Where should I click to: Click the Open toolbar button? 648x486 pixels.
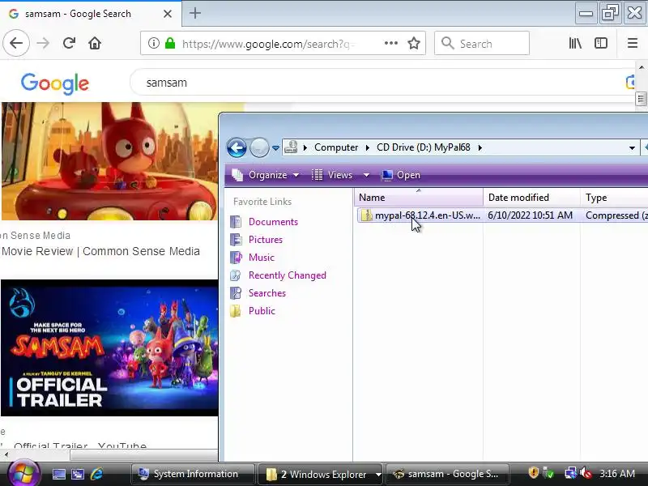(400, 175)
